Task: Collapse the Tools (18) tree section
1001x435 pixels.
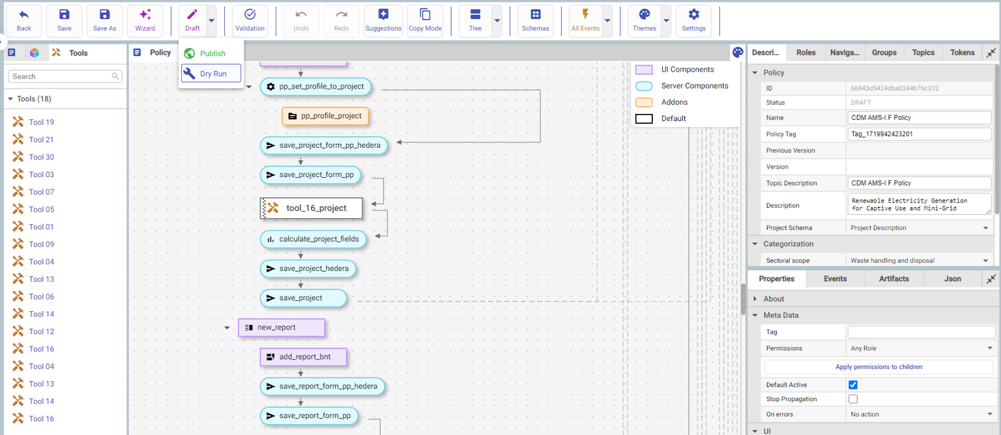Action: pyautogui.click(x=10, y=99)
